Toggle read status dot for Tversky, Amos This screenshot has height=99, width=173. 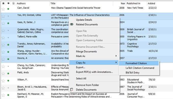pos(8,45)
